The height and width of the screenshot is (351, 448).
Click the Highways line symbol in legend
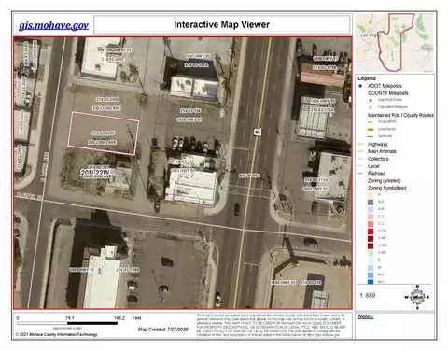coord(361,144)
